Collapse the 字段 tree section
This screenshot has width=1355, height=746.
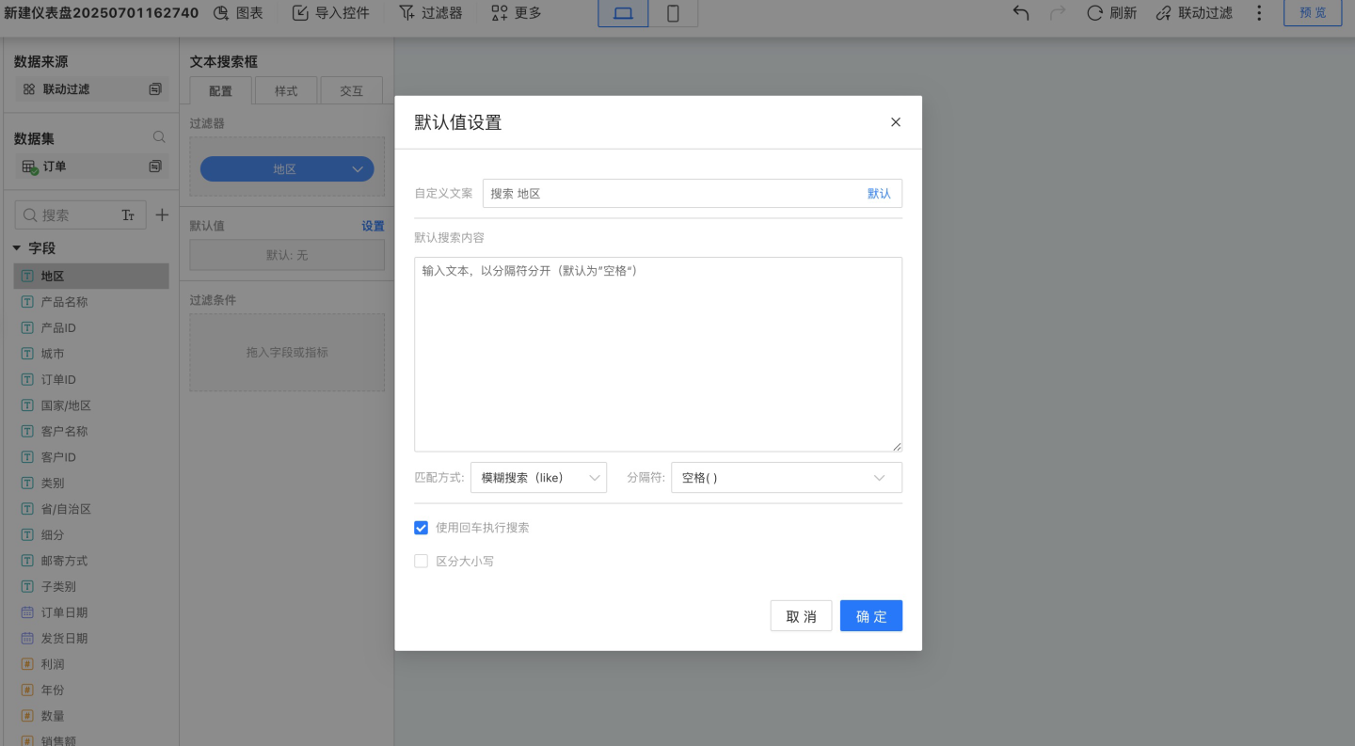click(17, 248)
